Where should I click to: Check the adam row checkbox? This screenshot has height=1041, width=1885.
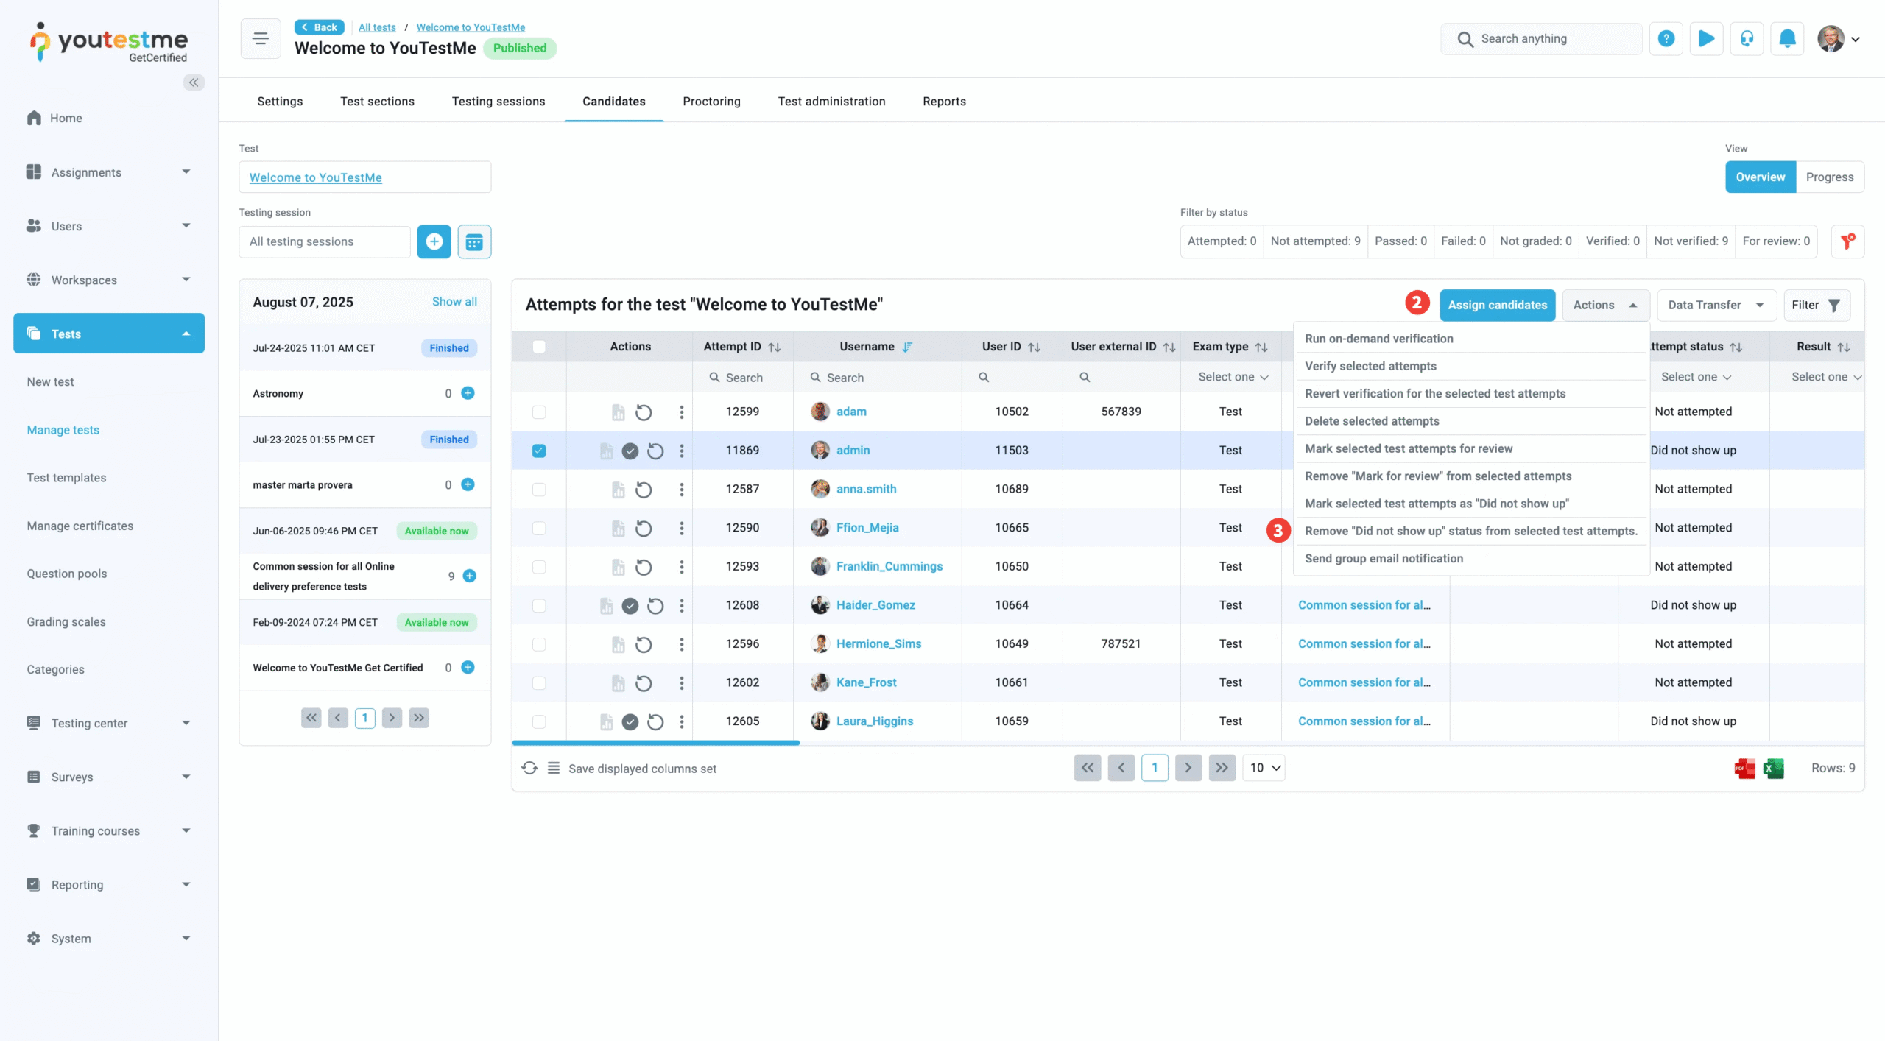coord(539,412)
